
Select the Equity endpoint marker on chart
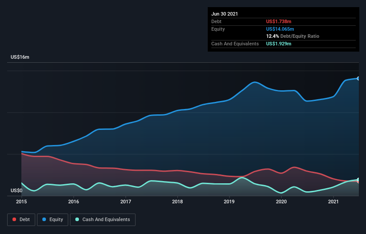tap(358, 78)
